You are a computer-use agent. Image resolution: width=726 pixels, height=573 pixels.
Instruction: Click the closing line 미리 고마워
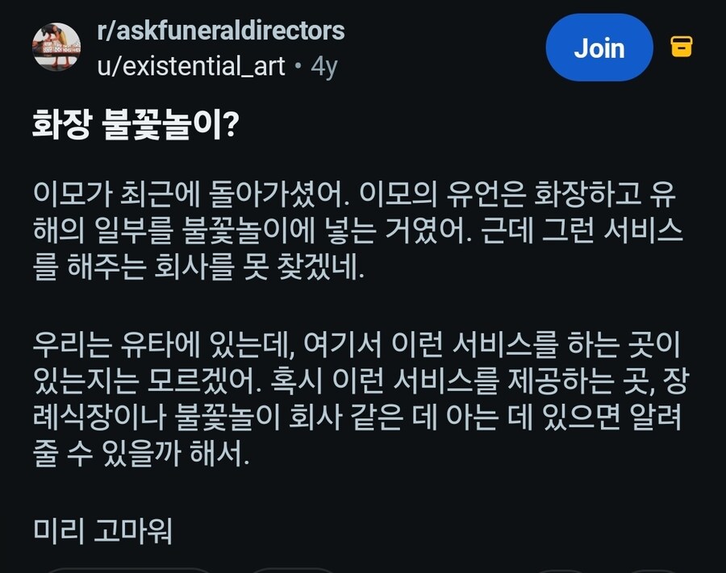[103, 531]
